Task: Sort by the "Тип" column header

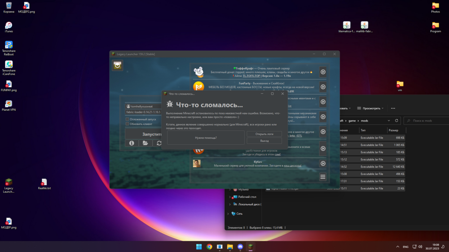Action: pyautogui.click(x=373, y=130)
